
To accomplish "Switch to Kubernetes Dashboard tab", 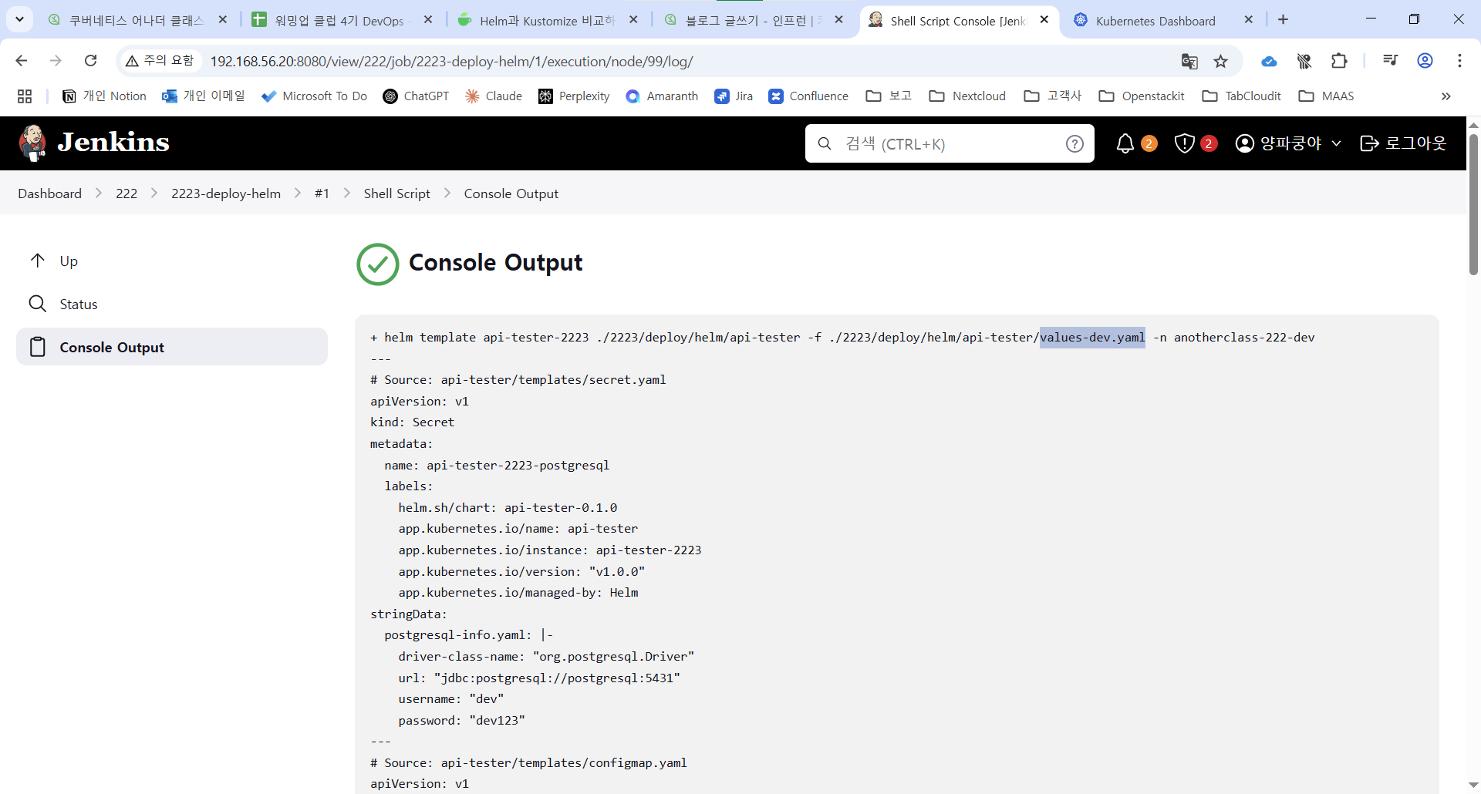I will [1155, 21].
